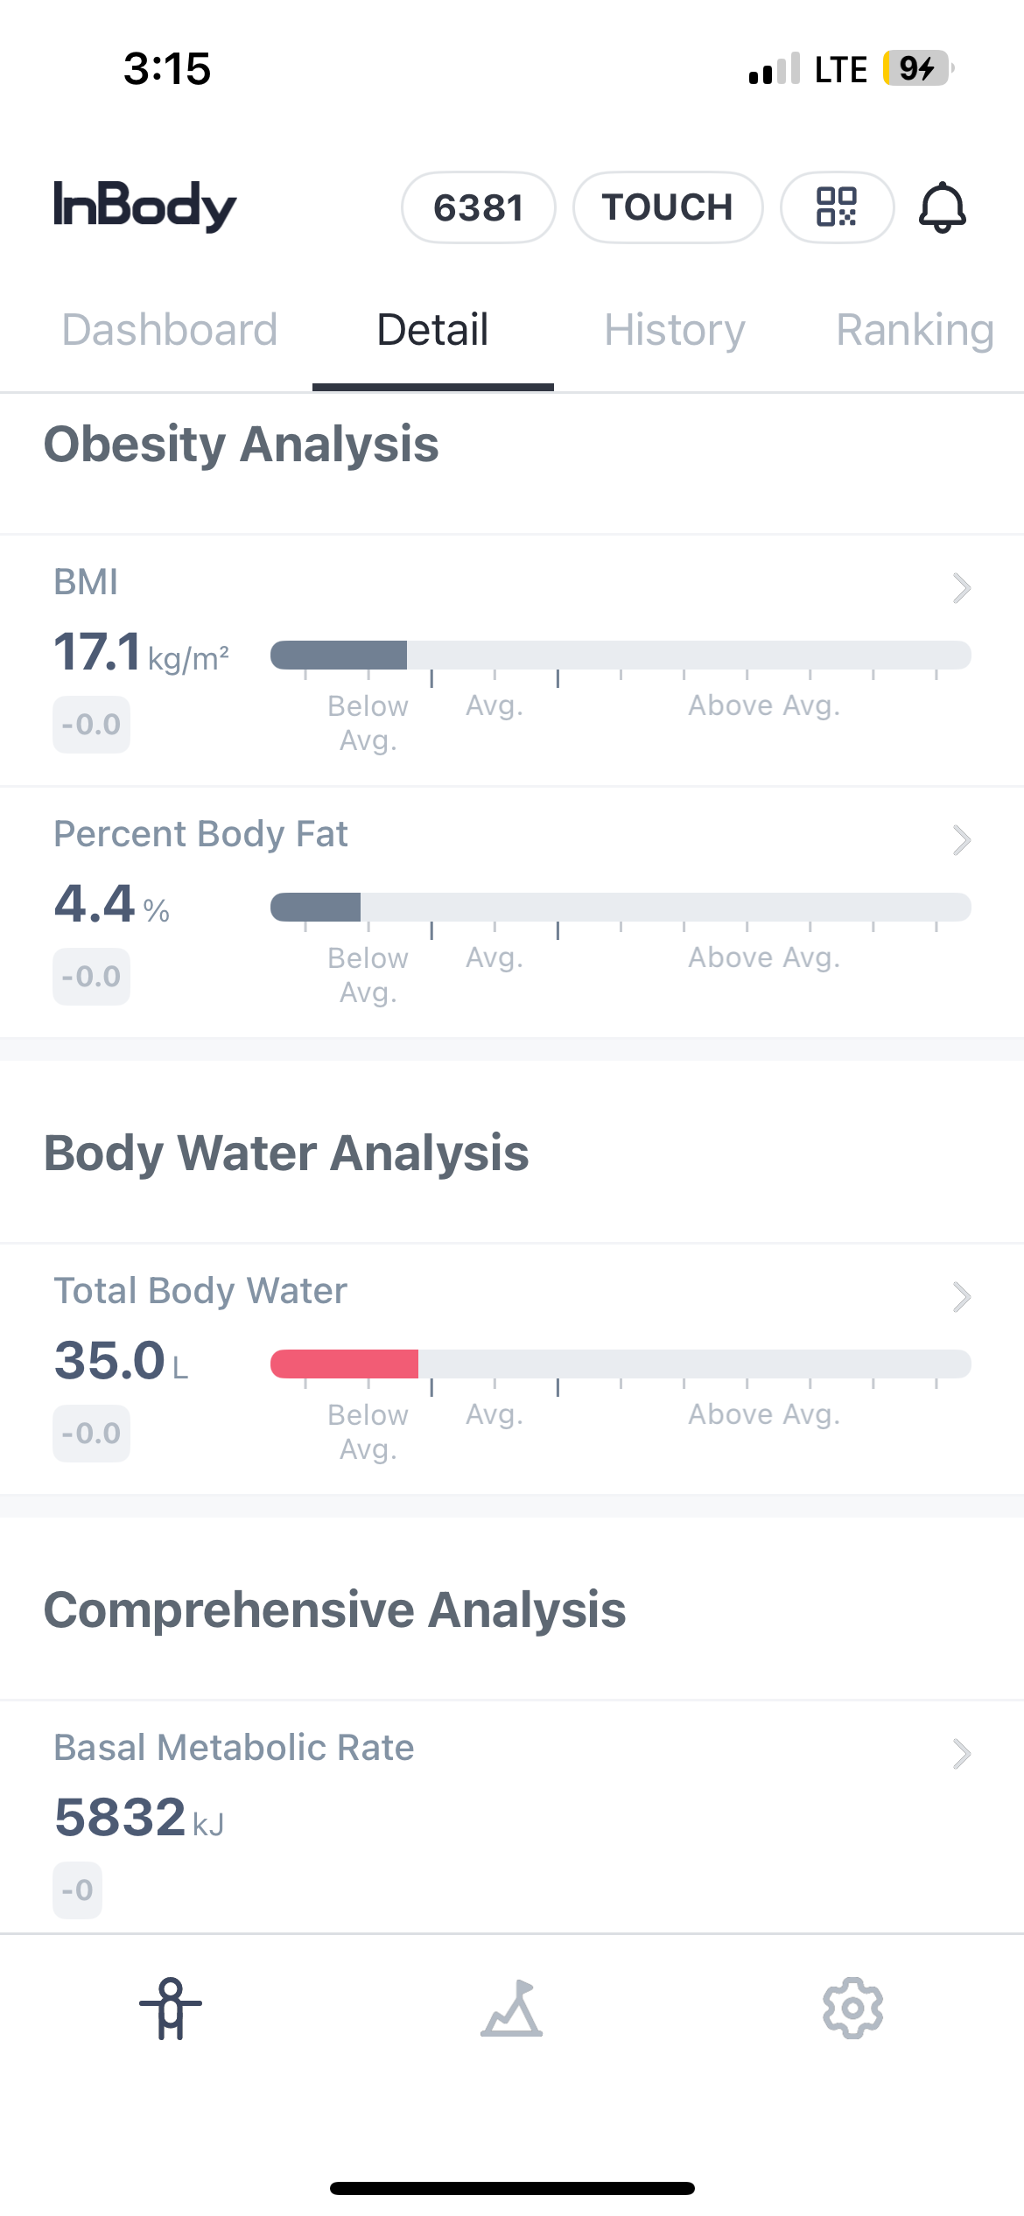The height and width of the screenshot is (2216, 1024).
Task: Click the BMI range bar
Action: tap(621, 655)
